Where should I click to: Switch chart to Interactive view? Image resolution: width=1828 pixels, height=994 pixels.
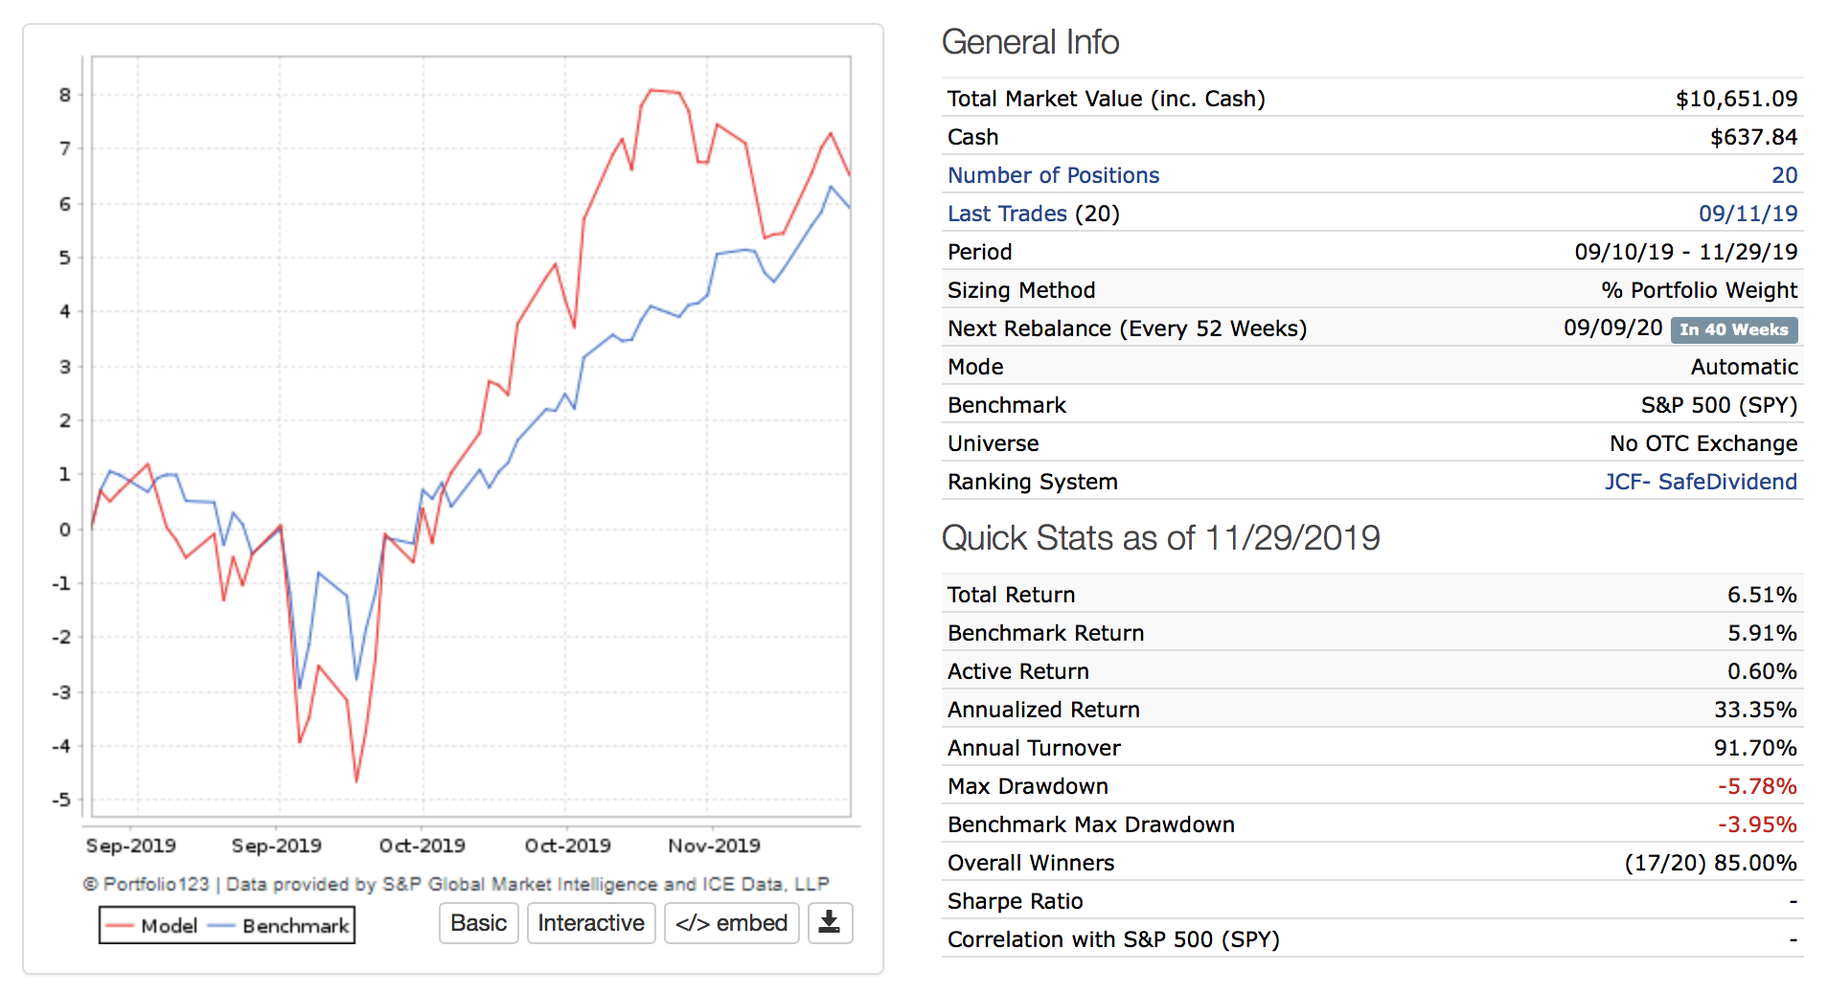tap(590, 923)
